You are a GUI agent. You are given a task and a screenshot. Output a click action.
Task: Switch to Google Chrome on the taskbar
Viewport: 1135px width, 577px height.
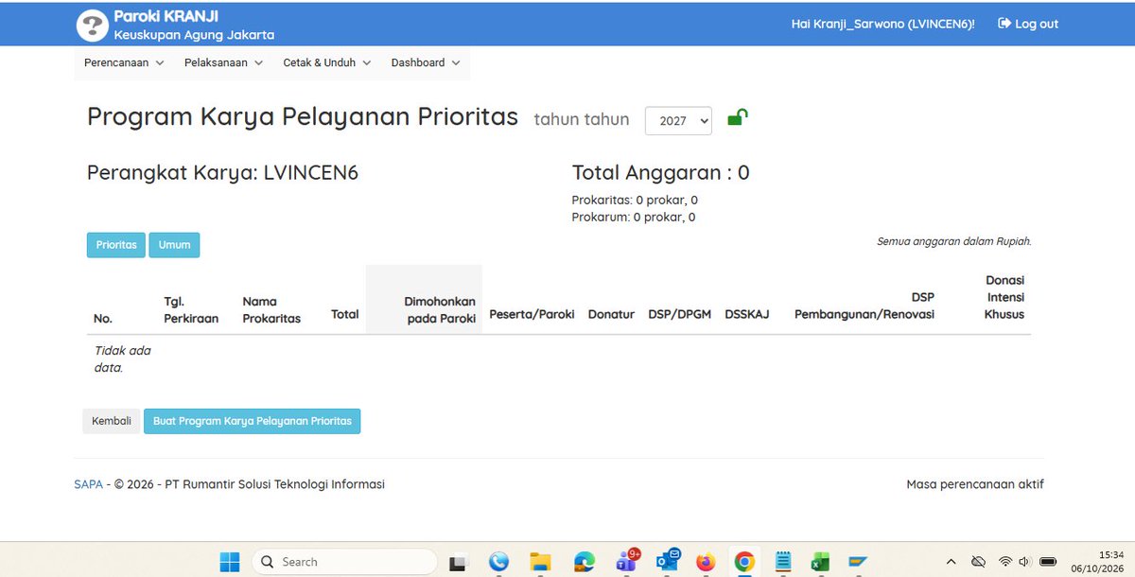744,562
